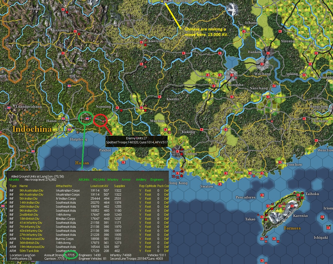Switch OpMode Rest for 6th Australian Div

tap(148, 195)
